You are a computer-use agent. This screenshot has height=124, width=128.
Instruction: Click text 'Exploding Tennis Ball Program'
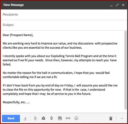(72, 56)
